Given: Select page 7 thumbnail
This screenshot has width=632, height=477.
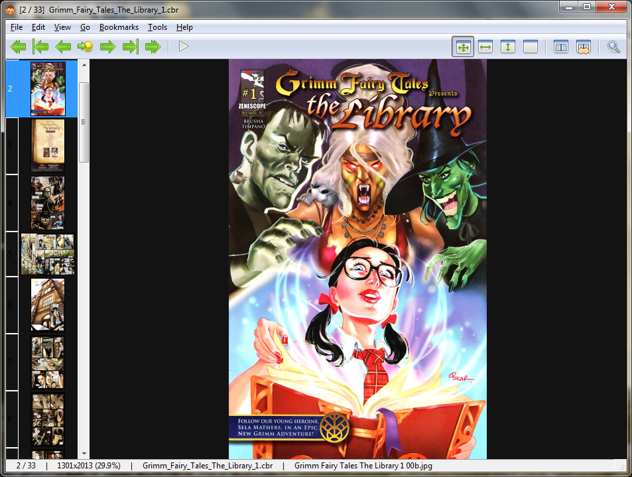Looking at the screenshot, I should [48, 362].
